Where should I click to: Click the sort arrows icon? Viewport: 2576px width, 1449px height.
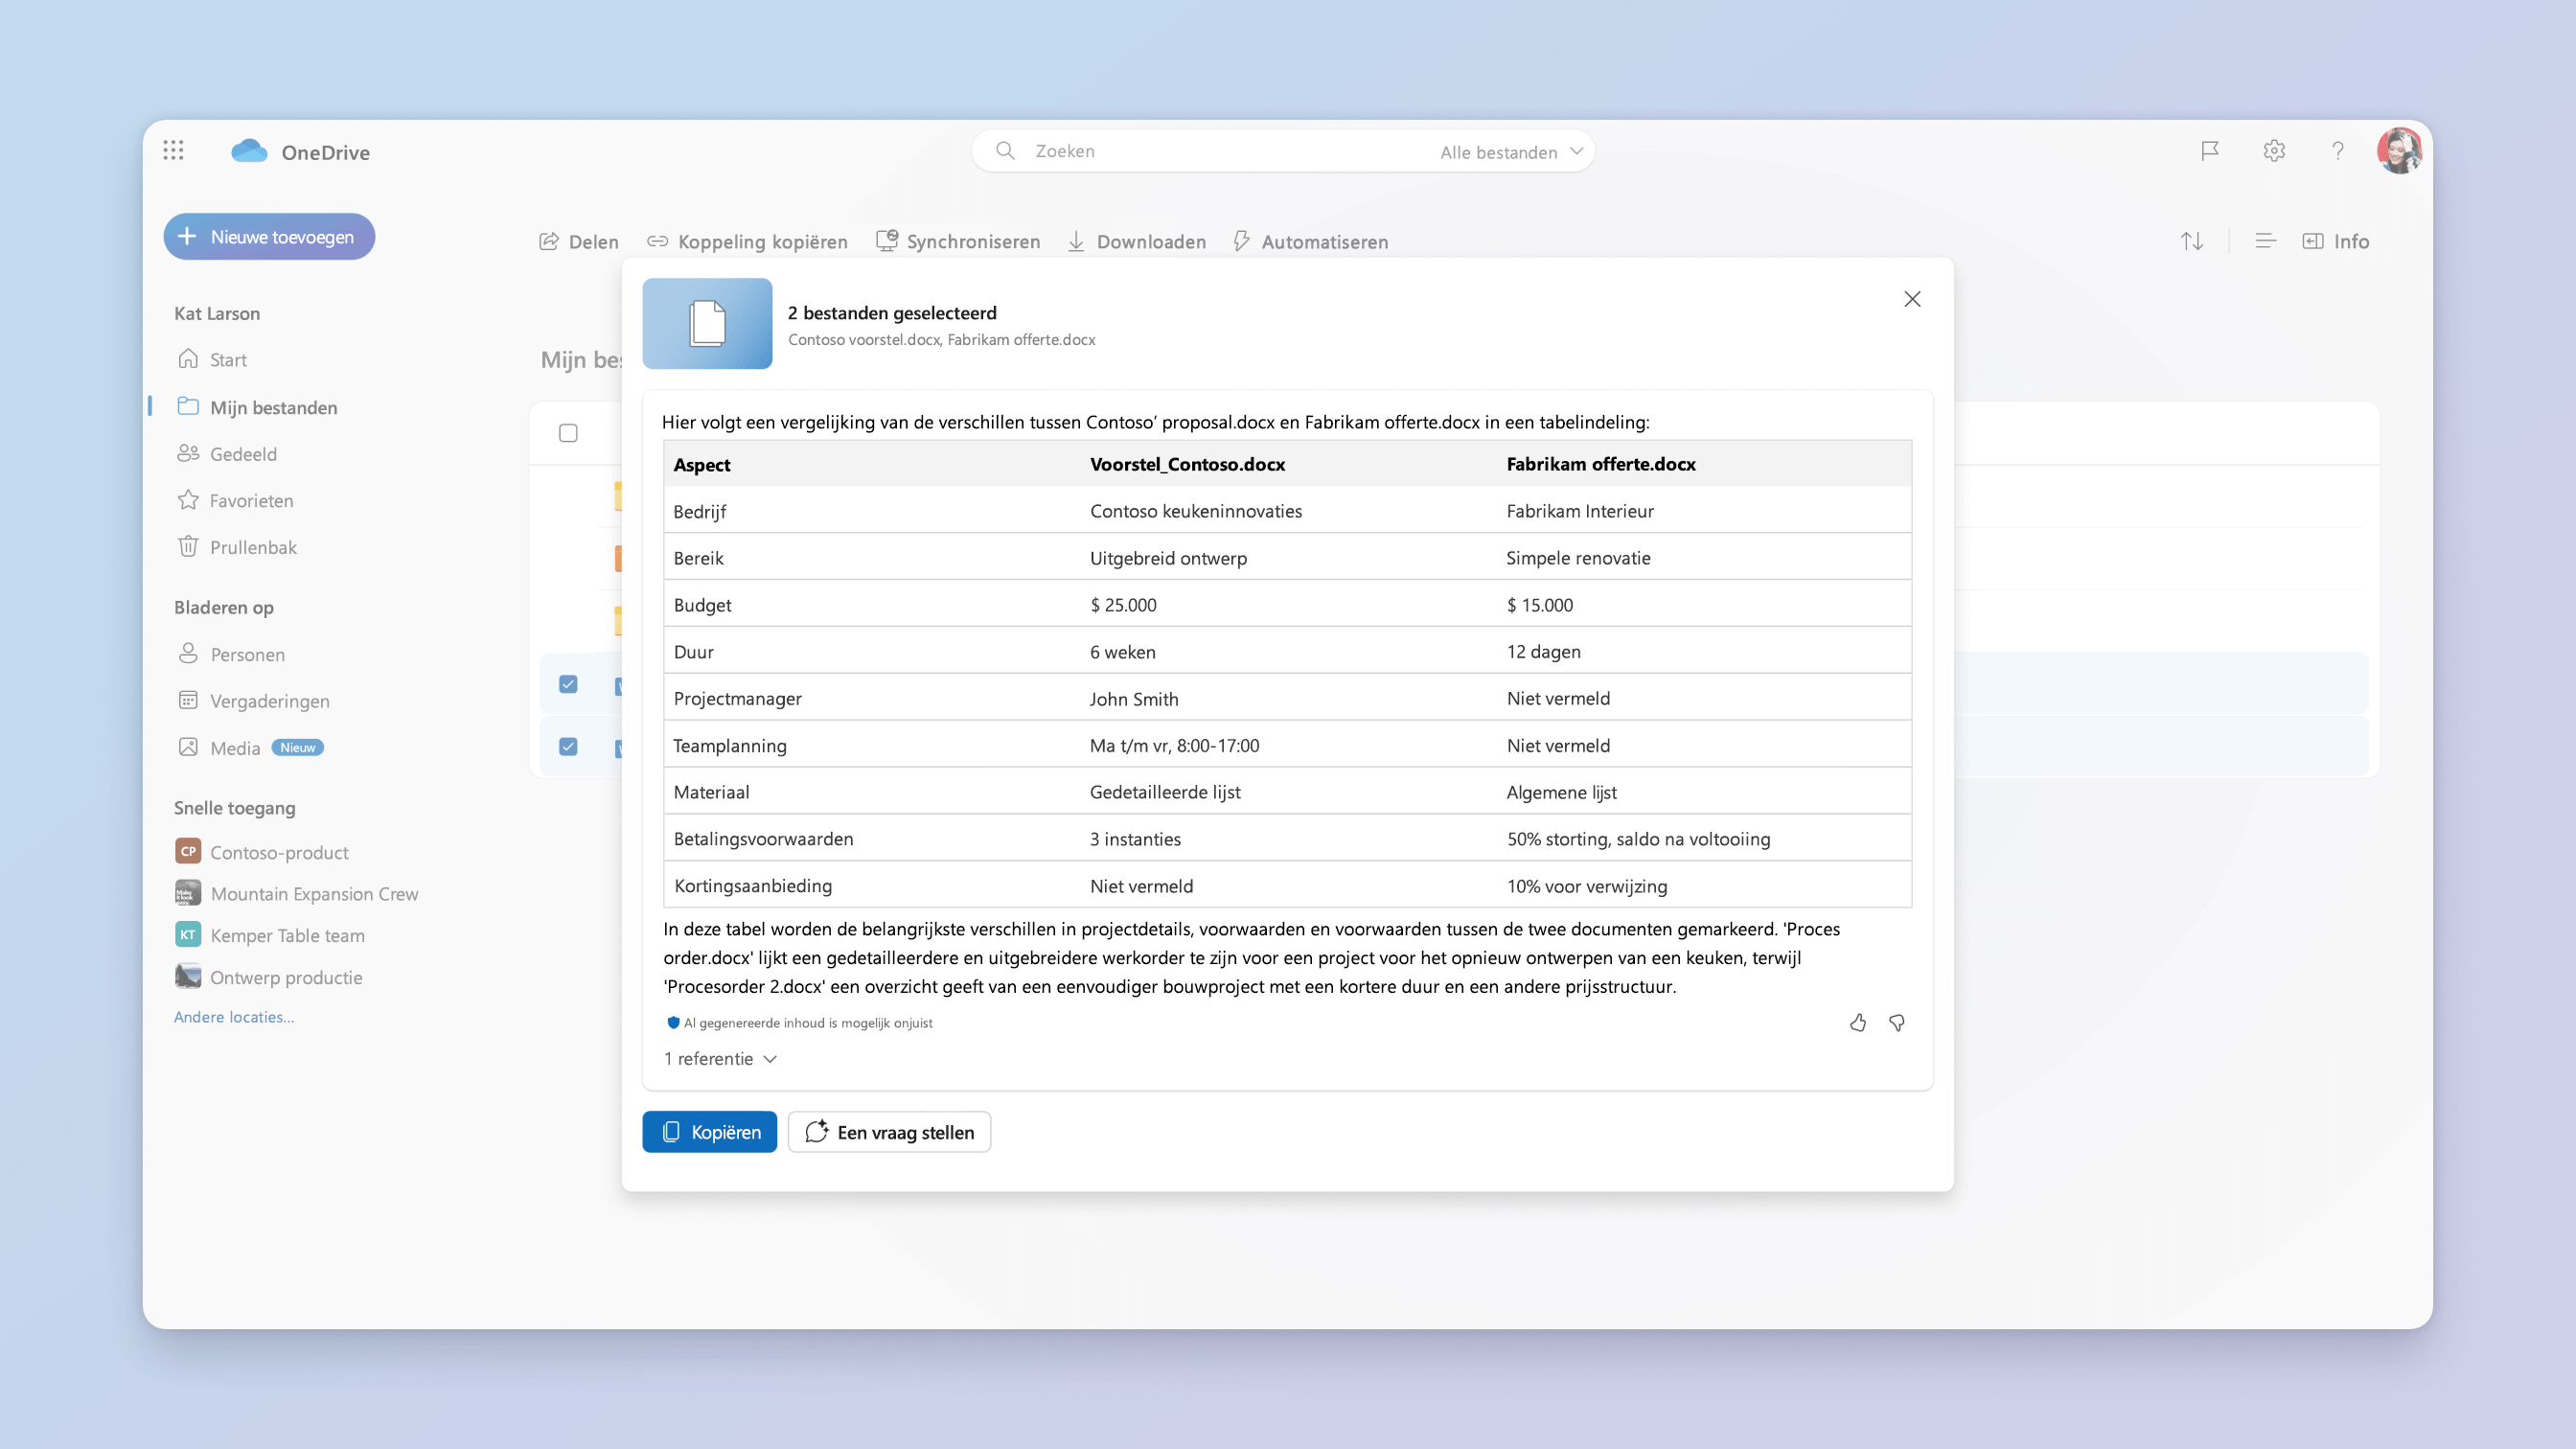[2192, 241]
